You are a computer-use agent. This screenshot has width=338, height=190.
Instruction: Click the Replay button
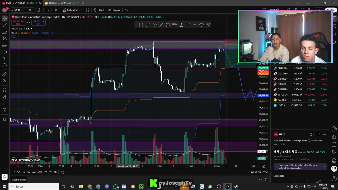114,10
